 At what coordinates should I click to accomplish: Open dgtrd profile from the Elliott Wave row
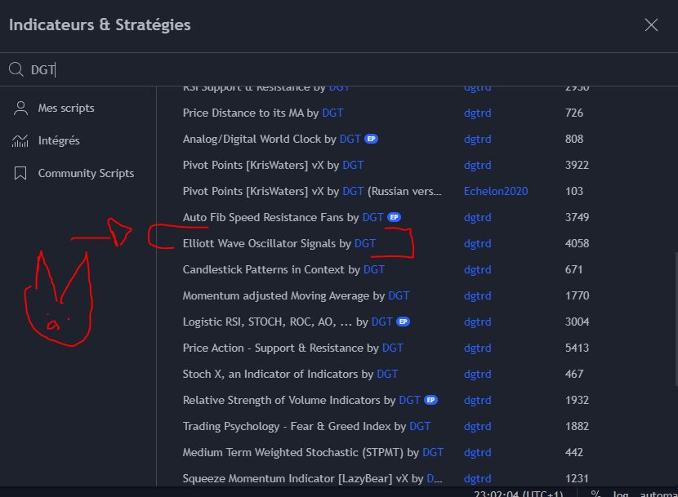pos(477,243)
